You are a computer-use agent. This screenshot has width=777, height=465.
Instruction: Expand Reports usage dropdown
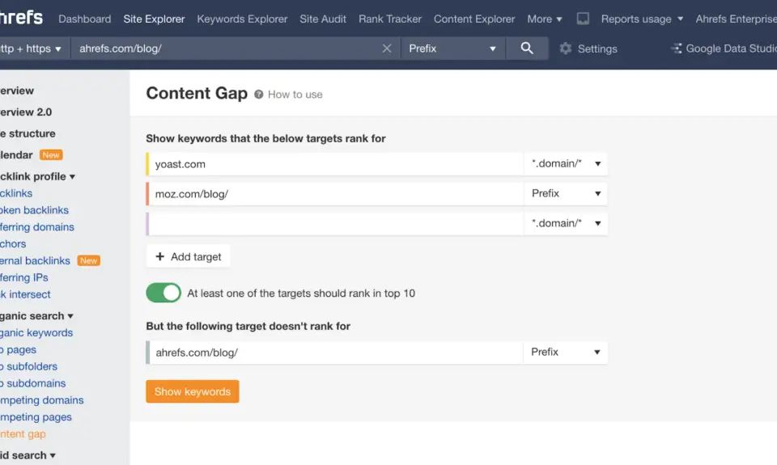pos(642,19)
